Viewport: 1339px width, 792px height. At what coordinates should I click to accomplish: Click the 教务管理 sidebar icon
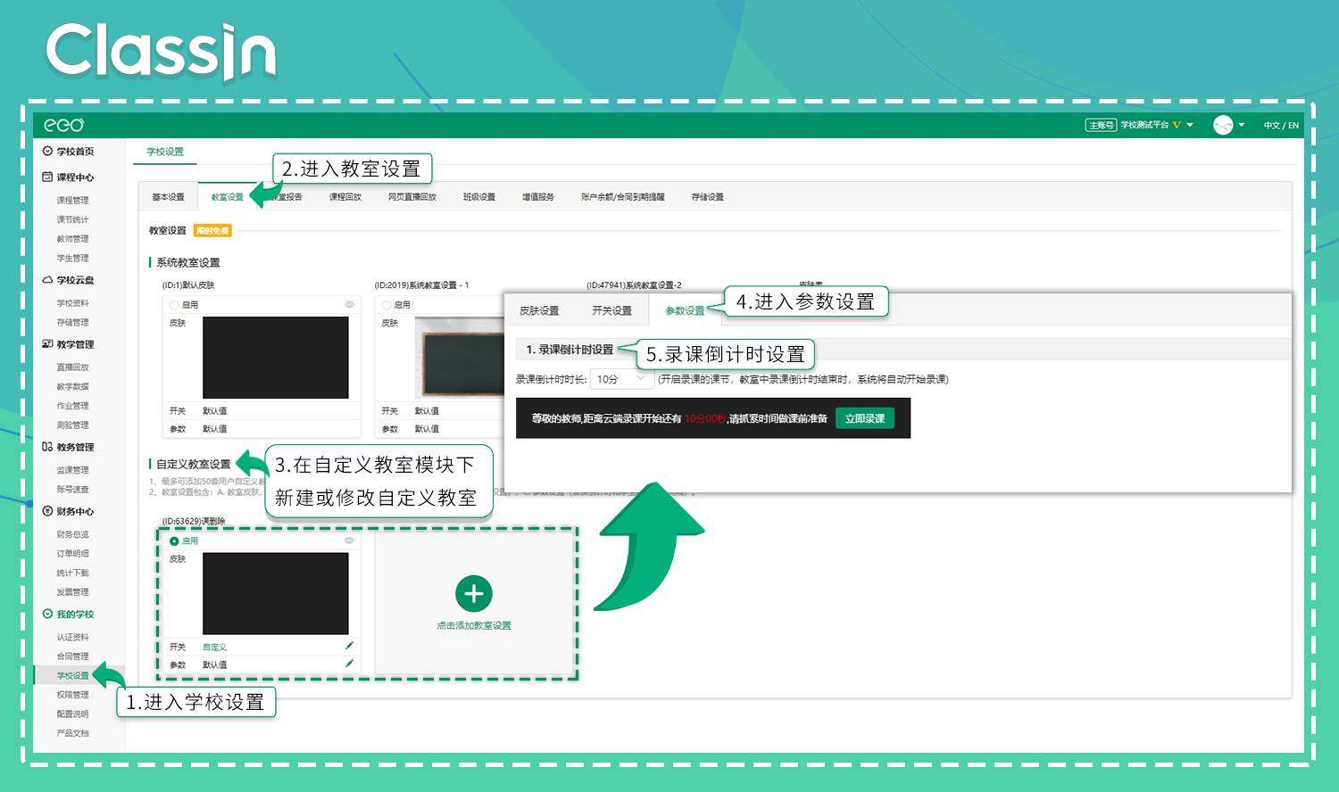tap(47, 447)
